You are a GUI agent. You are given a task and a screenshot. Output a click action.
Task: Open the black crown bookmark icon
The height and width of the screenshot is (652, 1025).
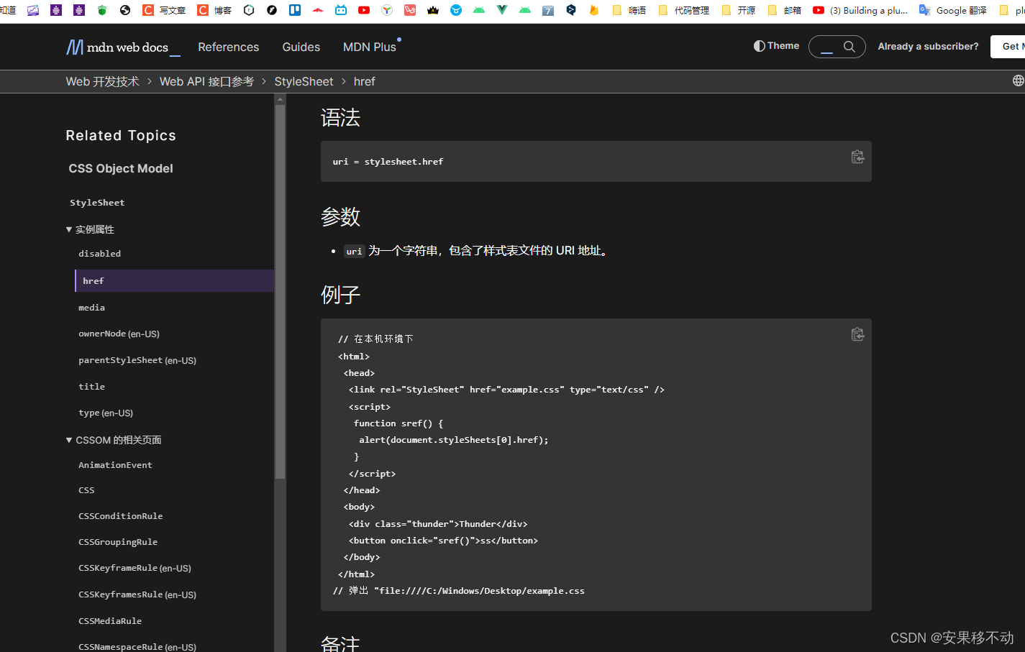coord(433,10)
